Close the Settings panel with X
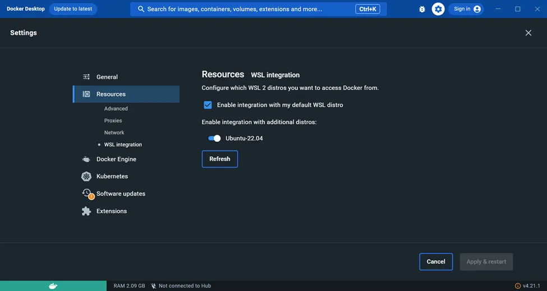 [x=528, y=33]
